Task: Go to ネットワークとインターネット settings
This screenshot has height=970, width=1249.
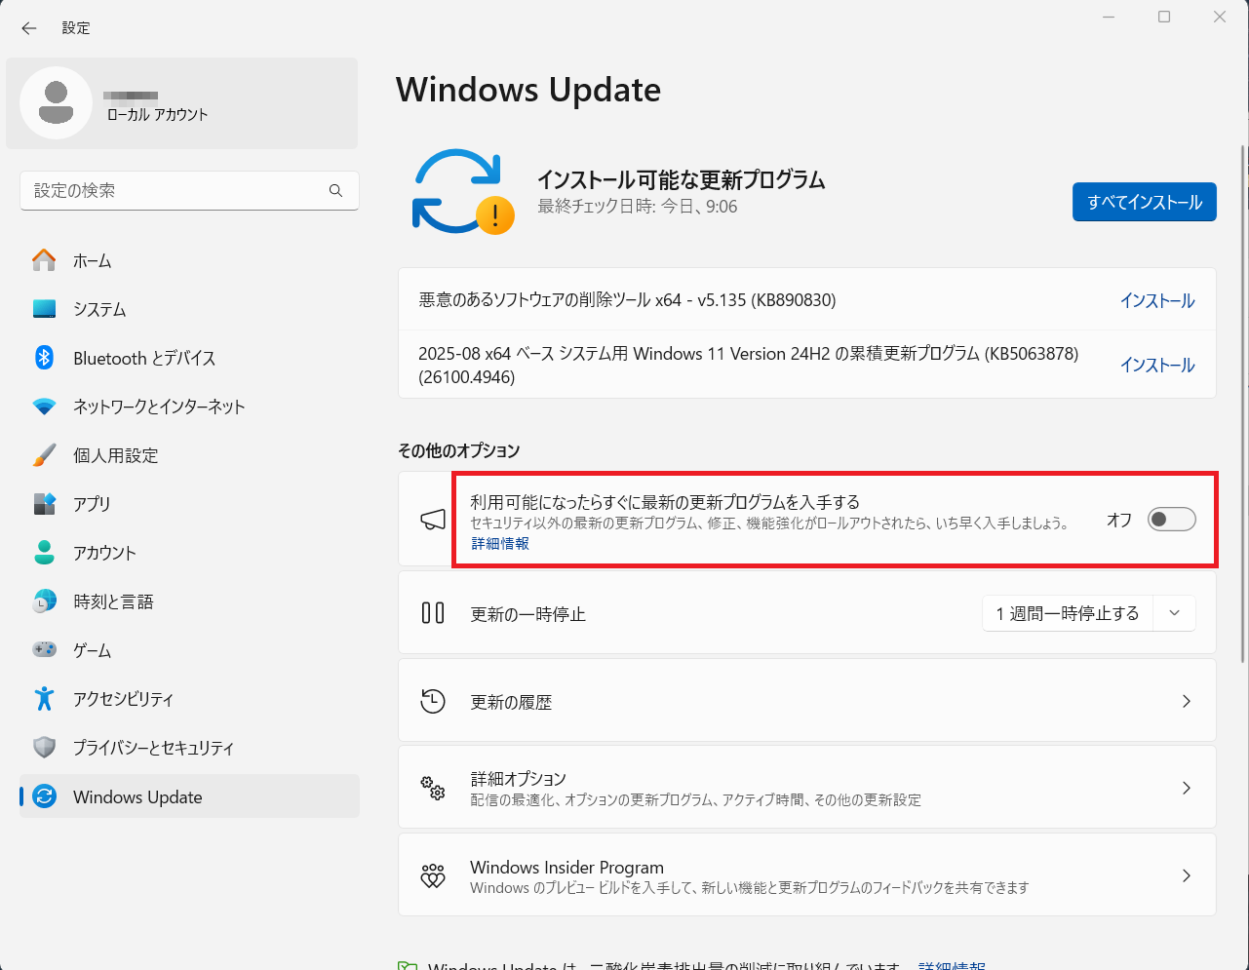Action: 189,407
